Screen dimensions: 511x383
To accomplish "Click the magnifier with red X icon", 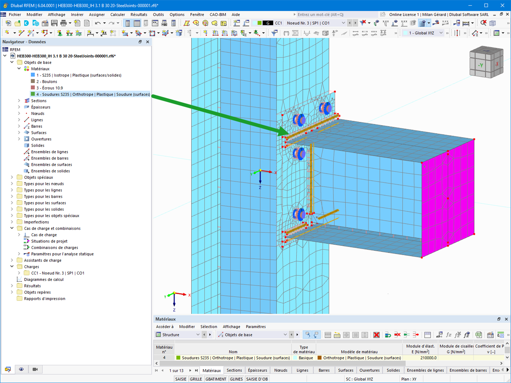I will pos(484,23).
